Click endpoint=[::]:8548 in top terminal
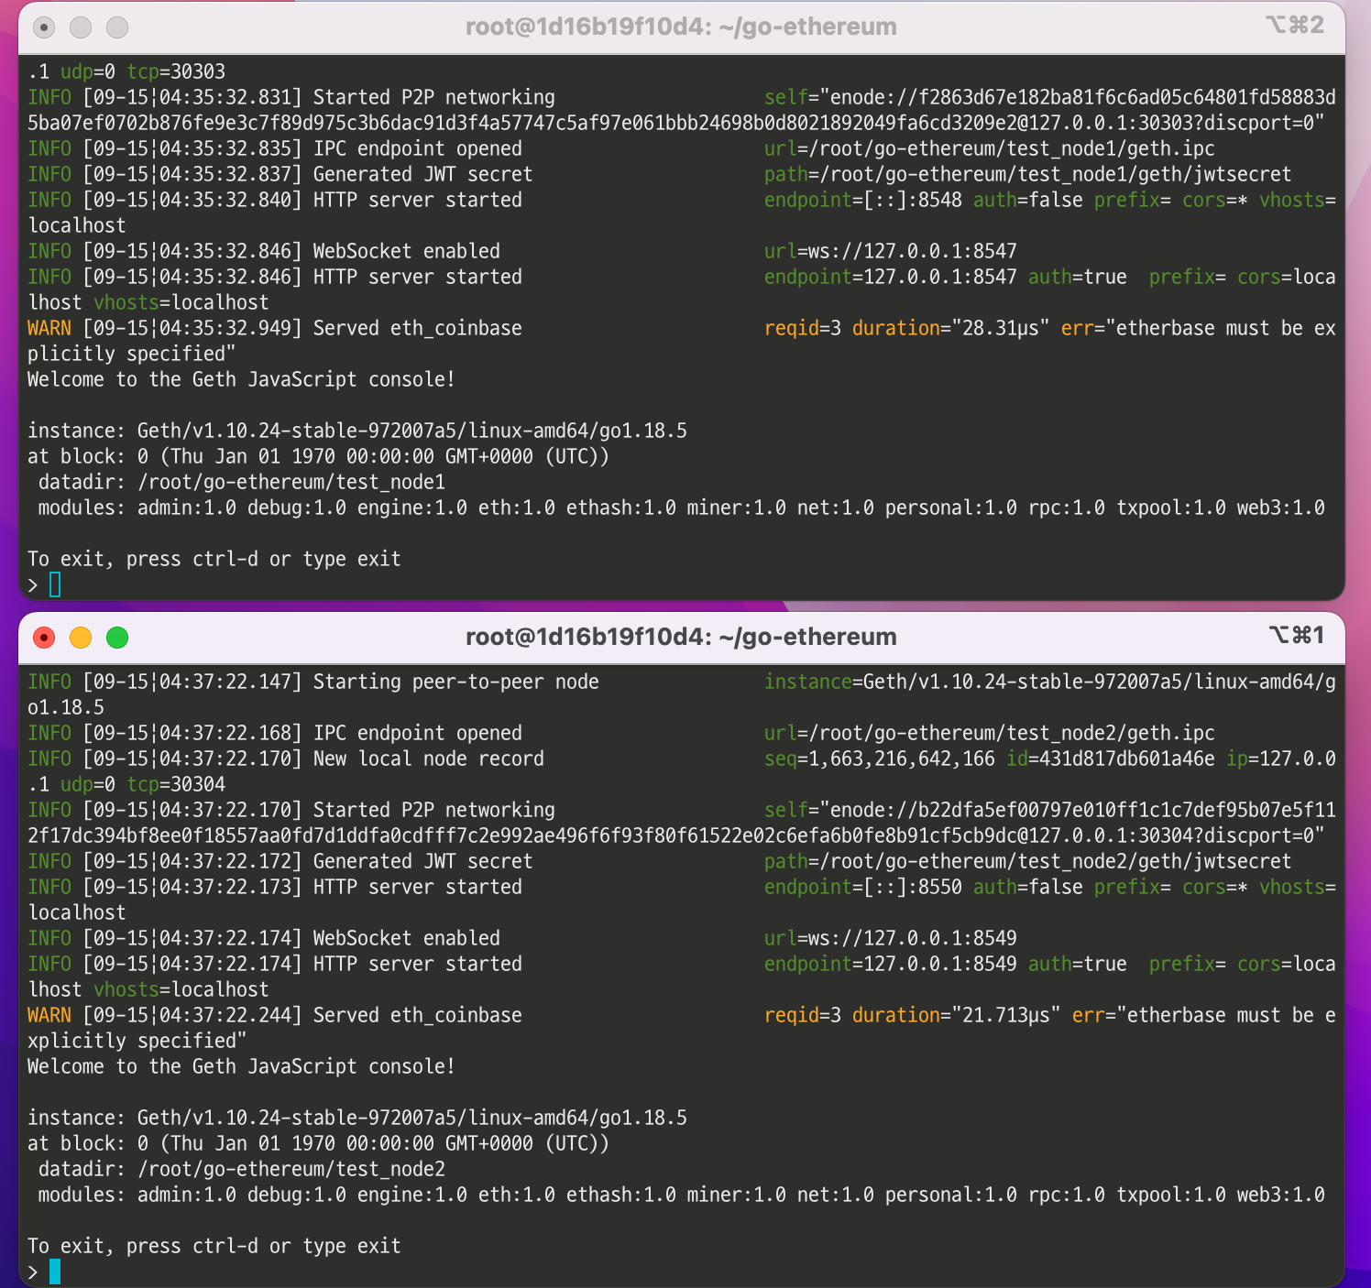This screenshot has width=1371, height=1288. 863,200
